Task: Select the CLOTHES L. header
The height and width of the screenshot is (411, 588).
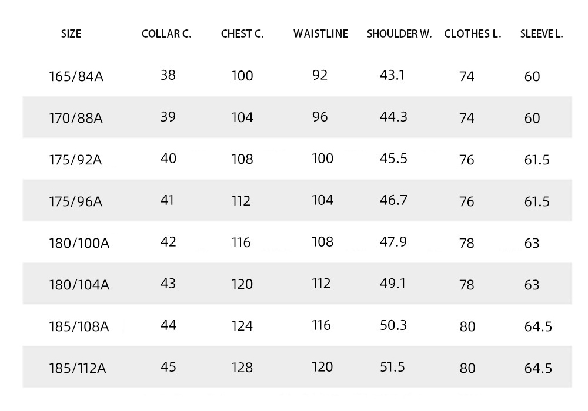Action: point(473,33)
